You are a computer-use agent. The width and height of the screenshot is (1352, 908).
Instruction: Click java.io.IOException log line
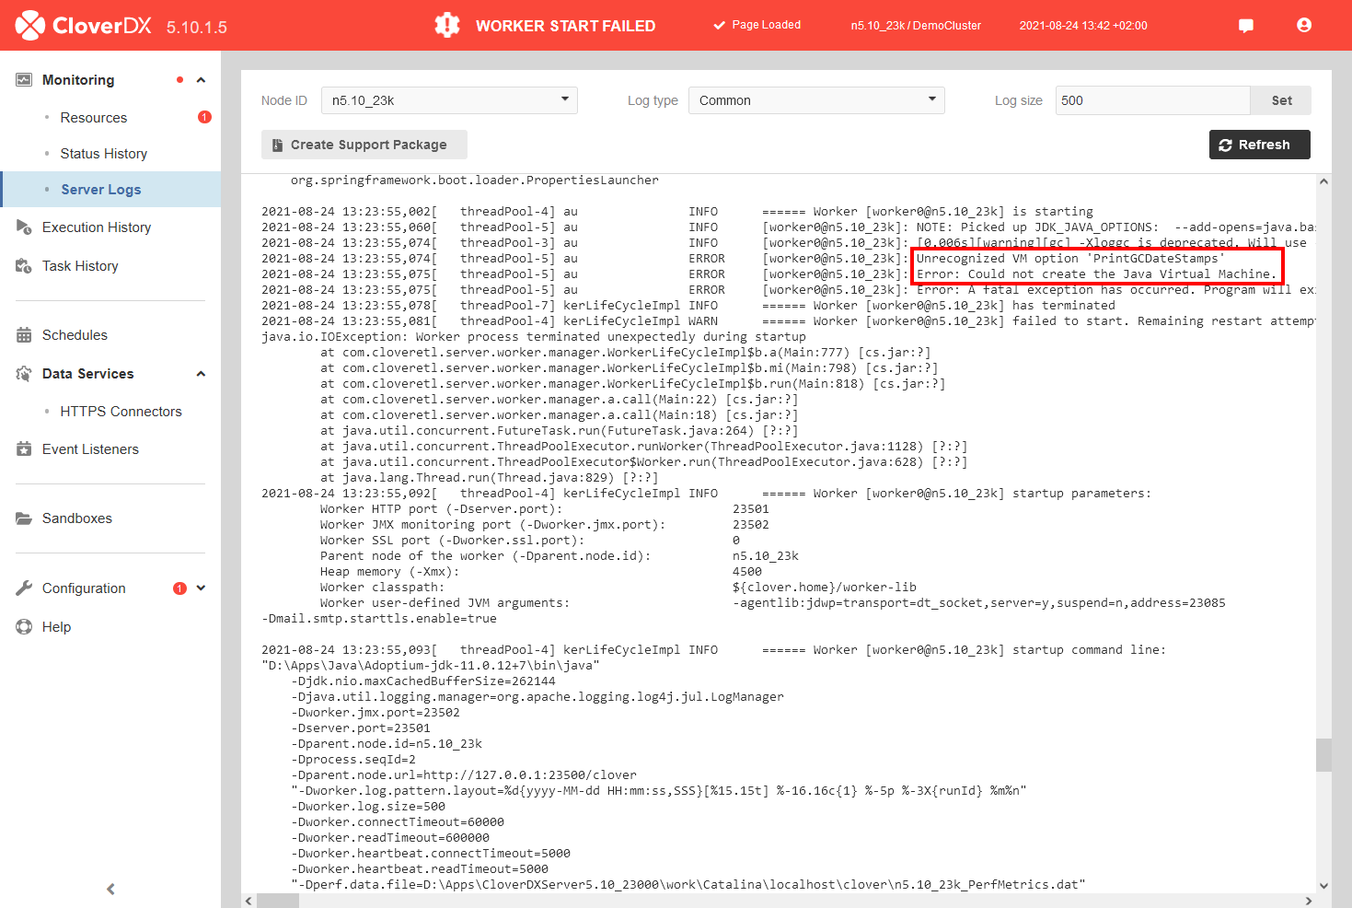(x=534, y=337)
